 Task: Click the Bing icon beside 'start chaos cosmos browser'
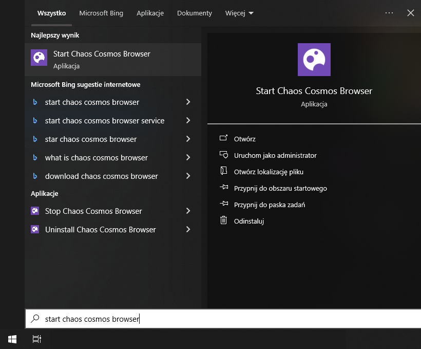click(35, 102)
